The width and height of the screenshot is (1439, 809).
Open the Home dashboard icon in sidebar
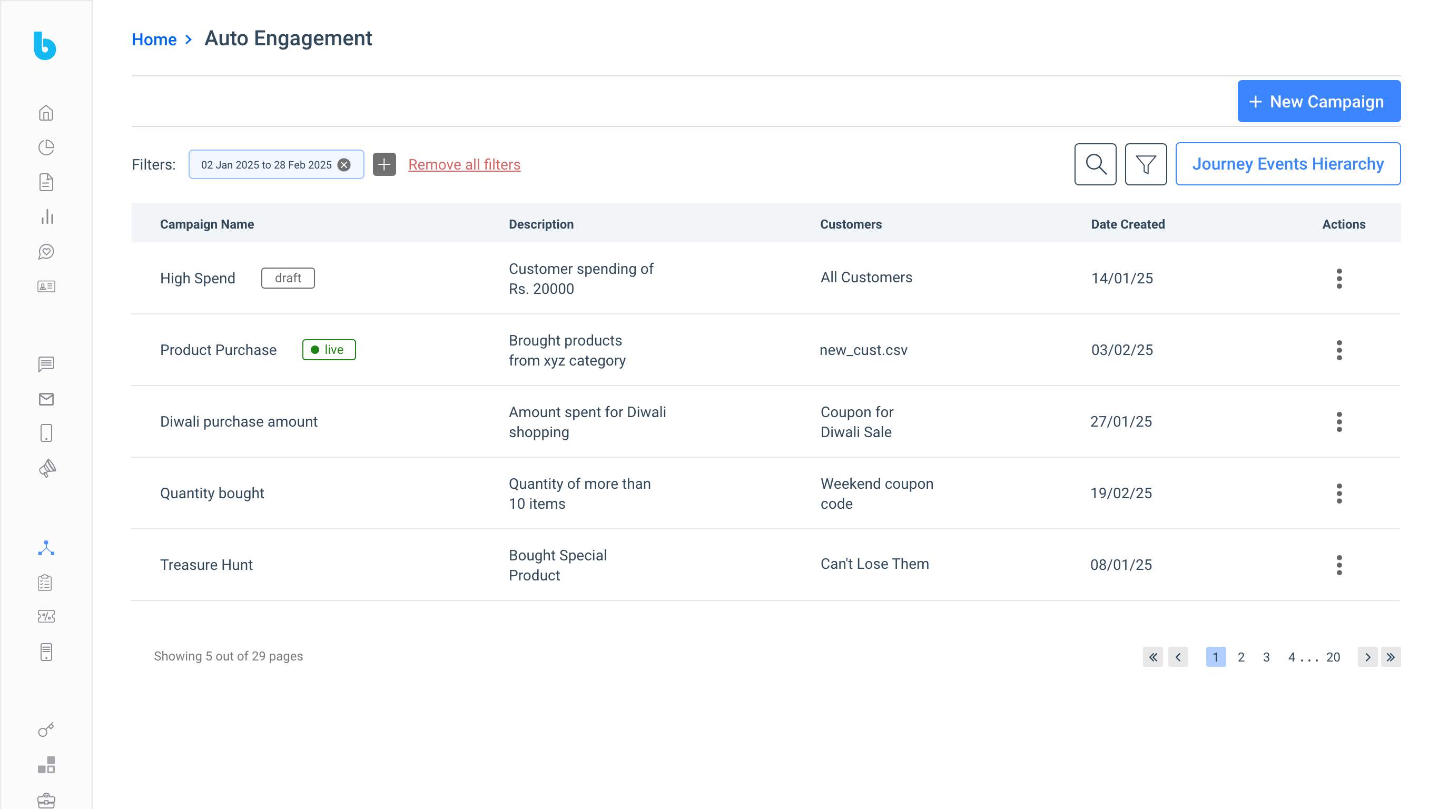(x=46, y=113)
